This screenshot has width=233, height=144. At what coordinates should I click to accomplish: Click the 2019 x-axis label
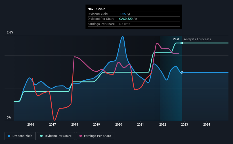[96, 124]
